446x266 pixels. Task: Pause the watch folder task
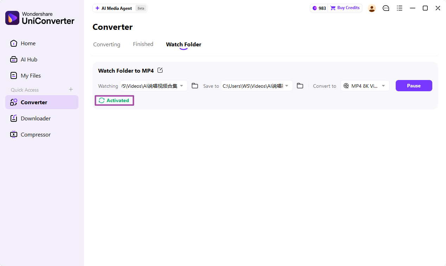414,86
